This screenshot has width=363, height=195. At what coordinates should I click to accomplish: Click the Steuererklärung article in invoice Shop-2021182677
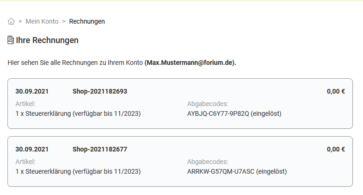click(x=78, y=171)
